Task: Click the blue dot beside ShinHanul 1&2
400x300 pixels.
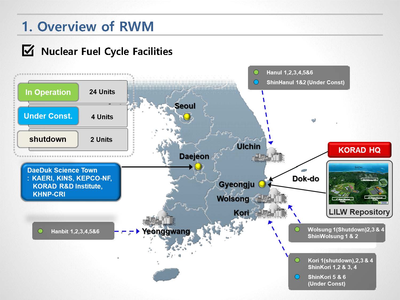Action: click(x=256, y=82)
